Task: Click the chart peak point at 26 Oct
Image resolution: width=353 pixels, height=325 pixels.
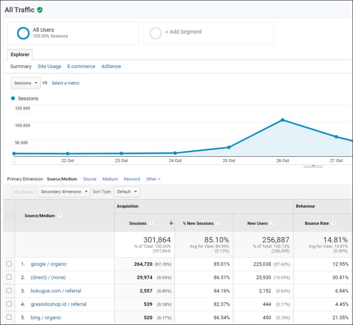Action: [x=282, y=119]
